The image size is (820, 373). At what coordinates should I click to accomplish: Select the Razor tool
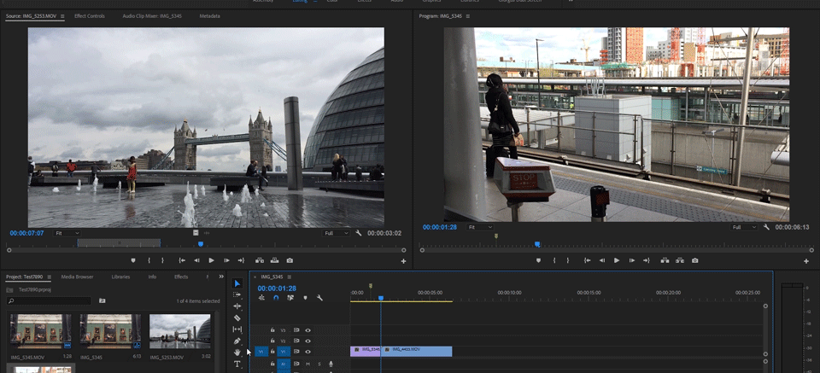click(237, 318)
